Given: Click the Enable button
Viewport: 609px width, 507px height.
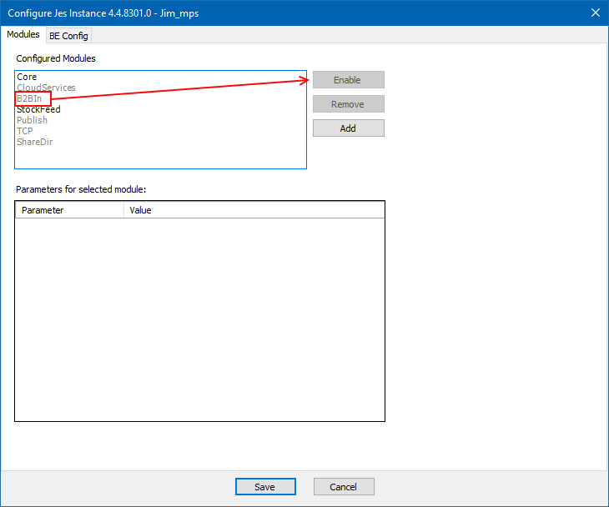Looking at the screenshot, I should click(x=349, y=80).
